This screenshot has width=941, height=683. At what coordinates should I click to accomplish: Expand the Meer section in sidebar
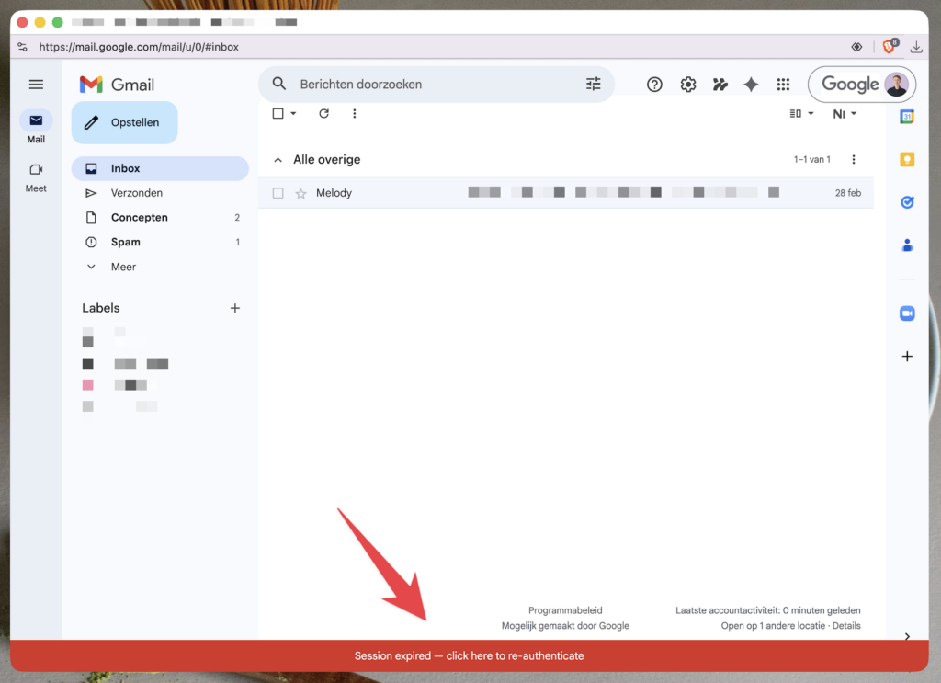[123, 267]
